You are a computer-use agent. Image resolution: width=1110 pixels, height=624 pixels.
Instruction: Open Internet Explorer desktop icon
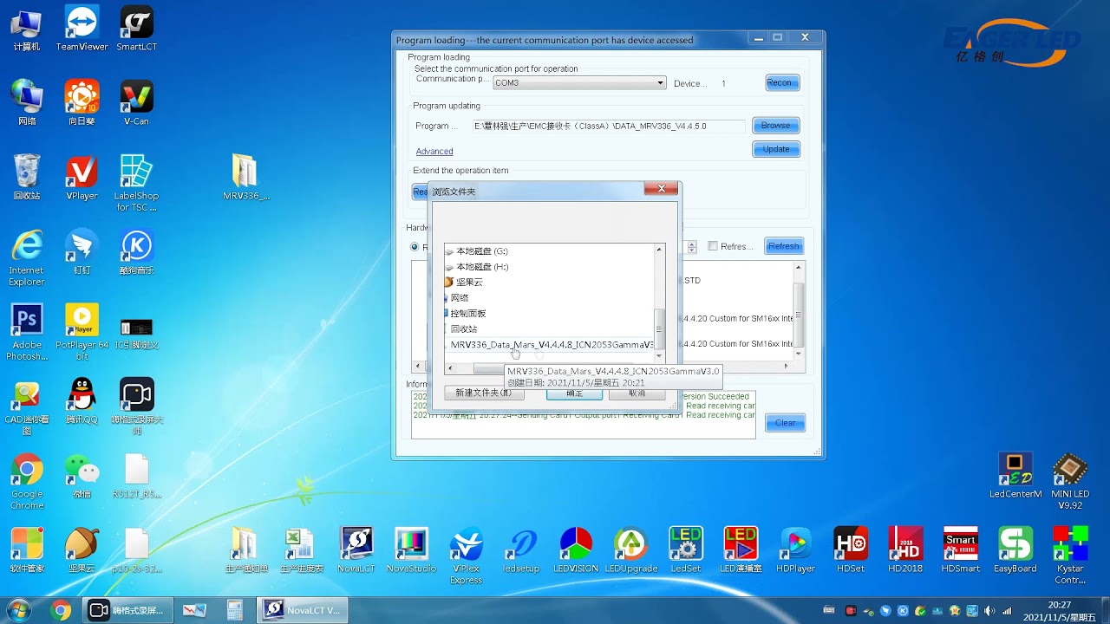tap(27, 257)
